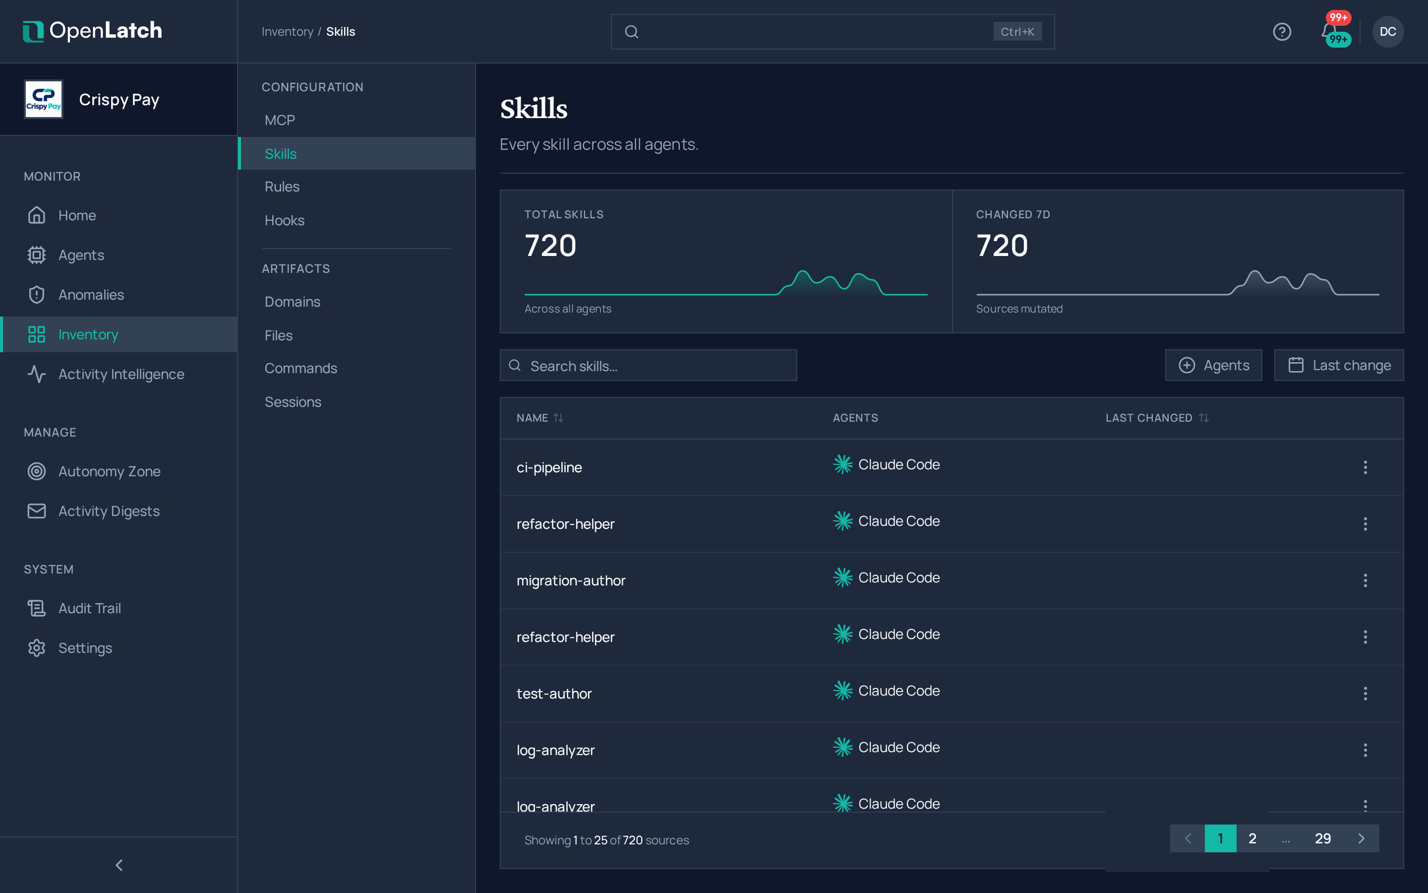
Task: Select Hooks in Configuration menu
Action: click(x=357, y=220)
